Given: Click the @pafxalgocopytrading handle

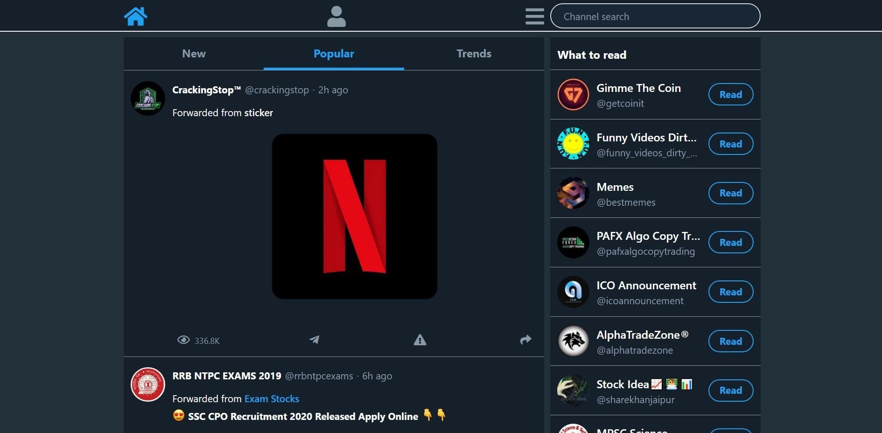Looking at the screenshot, I should click(645, 252).
